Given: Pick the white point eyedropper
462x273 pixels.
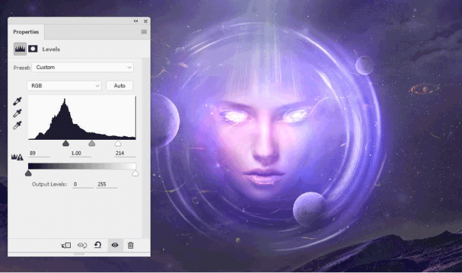Looking at the screenshot, I should coord(17,125).
